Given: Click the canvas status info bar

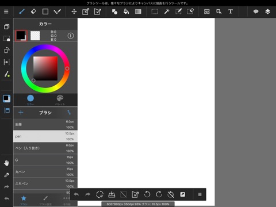Looking at the screenshot, I should tap(138, 204).
